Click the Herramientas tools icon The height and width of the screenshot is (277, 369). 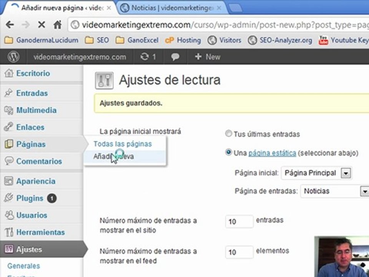(x=9, y=232)
